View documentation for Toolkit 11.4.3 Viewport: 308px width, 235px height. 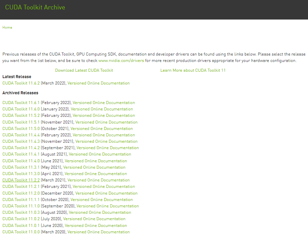[106, 141]
